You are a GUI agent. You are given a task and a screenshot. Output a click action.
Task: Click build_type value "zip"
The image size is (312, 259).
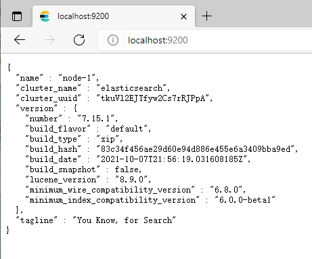[x=108, y=139]
